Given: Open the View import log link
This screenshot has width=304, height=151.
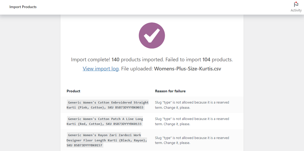Looking at the screenshot, I should point(100,69).
